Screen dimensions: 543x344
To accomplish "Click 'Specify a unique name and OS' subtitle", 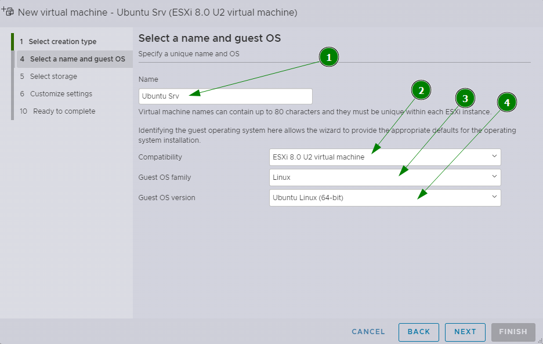I will pos(189,54).
